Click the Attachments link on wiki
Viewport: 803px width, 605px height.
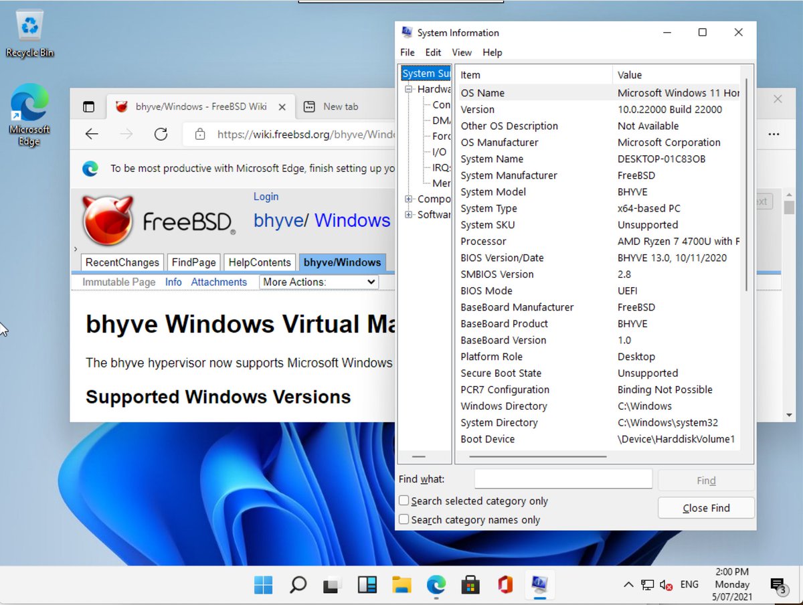click(219, 282)
